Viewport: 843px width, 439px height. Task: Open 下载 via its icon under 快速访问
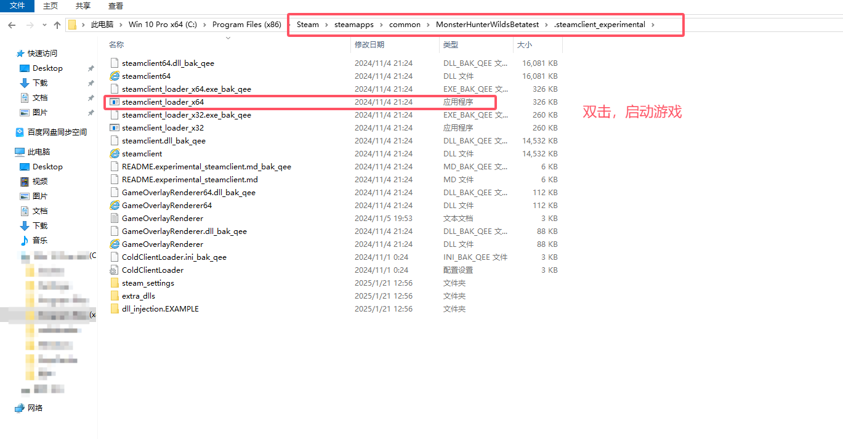pyautogui.click(x=25, y=83)
